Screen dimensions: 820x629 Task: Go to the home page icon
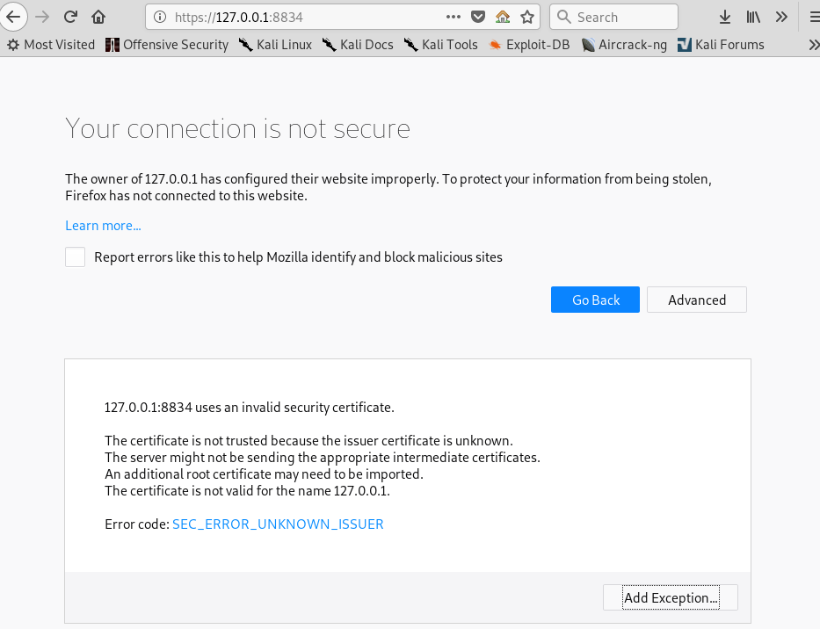(98, 17)
